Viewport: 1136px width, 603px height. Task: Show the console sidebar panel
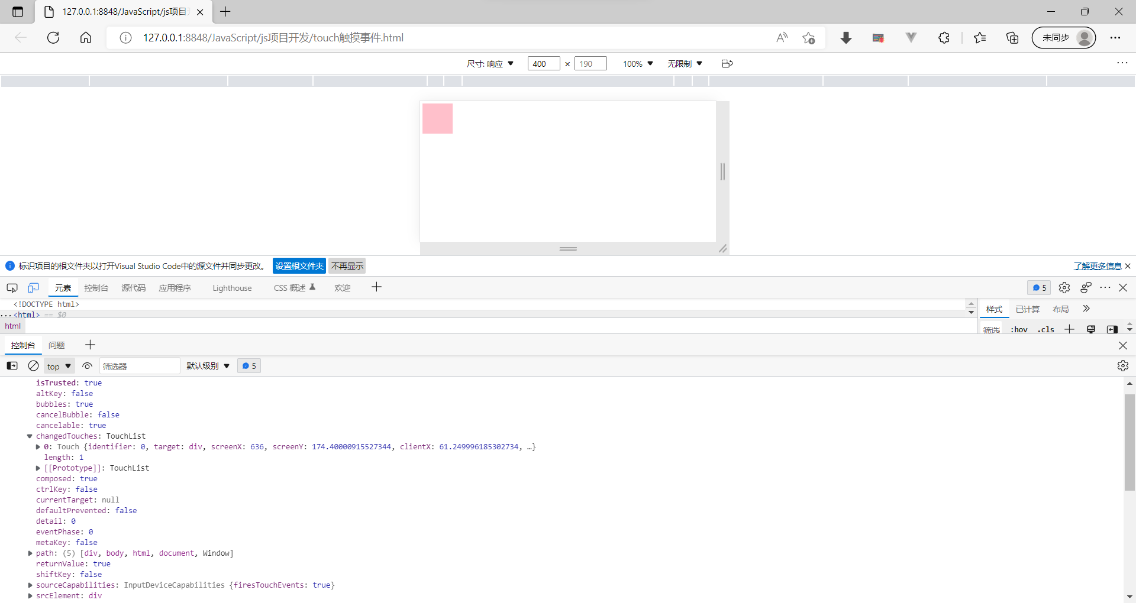point(12,365)
